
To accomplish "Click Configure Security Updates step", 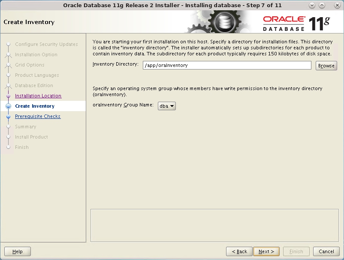I will pyautogui.click(x=46, y=44).
